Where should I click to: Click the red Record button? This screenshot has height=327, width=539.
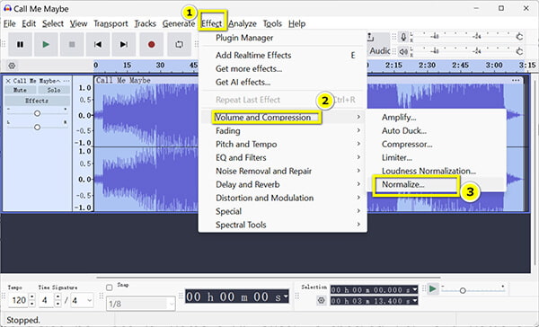151,44
